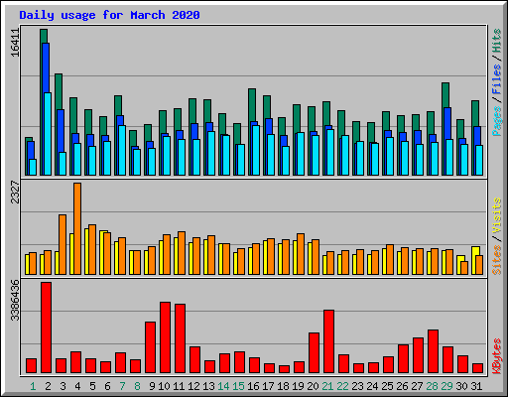The image size is (508, 397).
Task: Click the red KBytes bar for day 9
Action: tap(150, 347)
